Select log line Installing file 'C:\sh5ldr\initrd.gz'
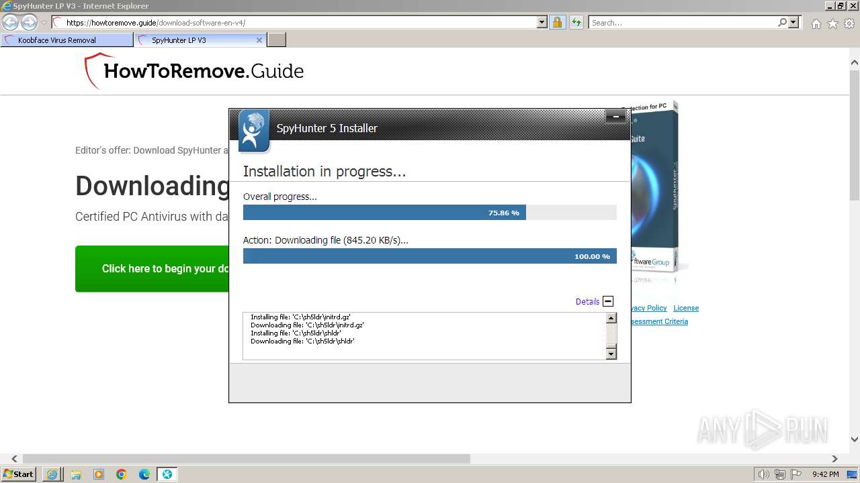The image size is (860, 483). pos(300,317)
